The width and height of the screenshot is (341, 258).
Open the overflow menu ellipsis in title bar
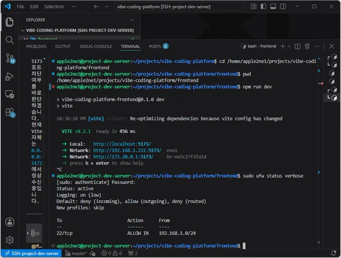(74, 6)
